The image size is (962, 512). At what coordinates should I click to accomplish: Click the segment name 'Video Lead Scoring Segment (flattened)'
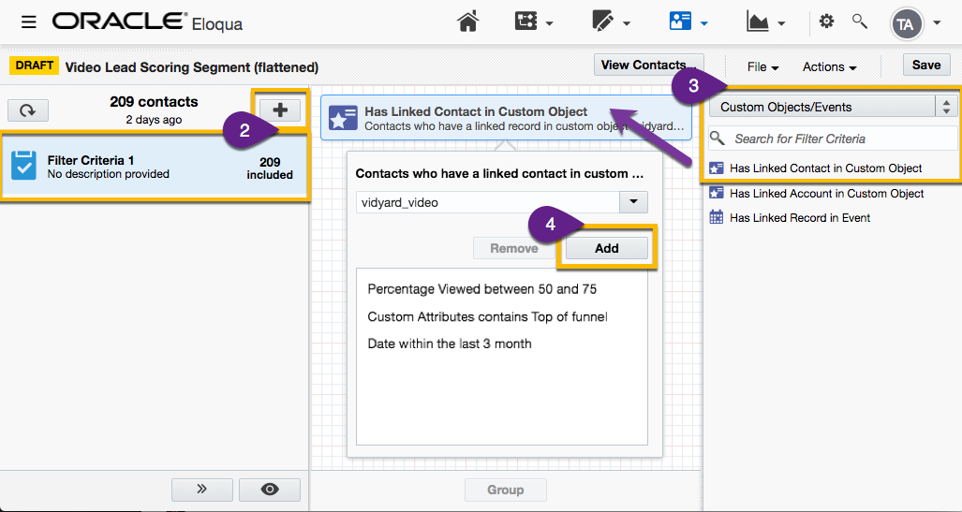(191, 66)
